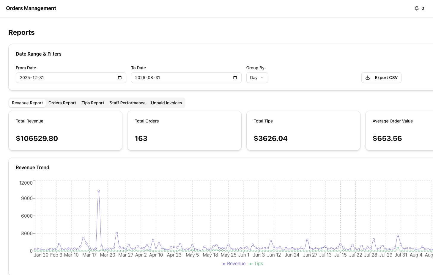This screenshot has width=433, height=275.
Task: Click the Orders Management header title
Action: click(31, 8)
